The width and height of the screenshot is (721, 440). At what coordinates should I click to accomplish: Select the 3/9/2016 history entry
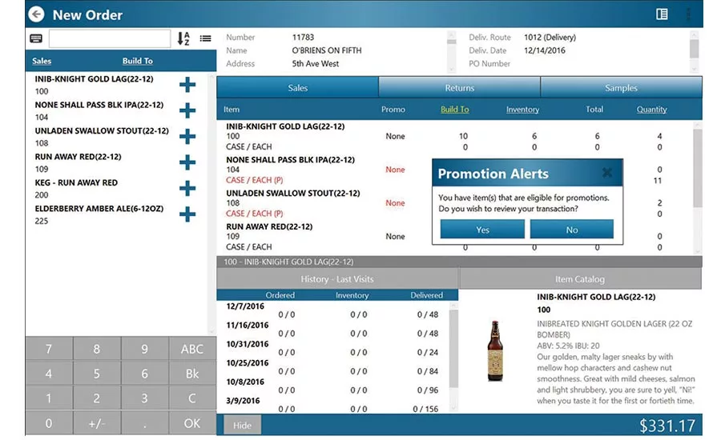pos(332,405)
